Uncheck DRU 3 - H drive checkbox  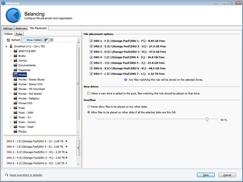pos(91,52)
